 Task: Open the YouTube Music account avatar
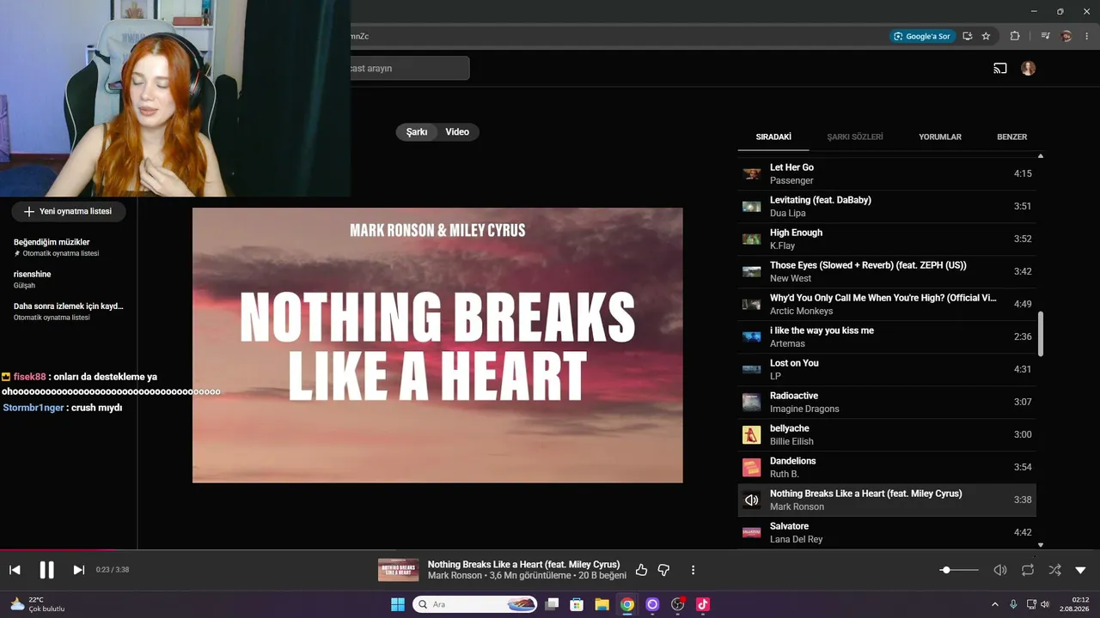pos(1029,69)
